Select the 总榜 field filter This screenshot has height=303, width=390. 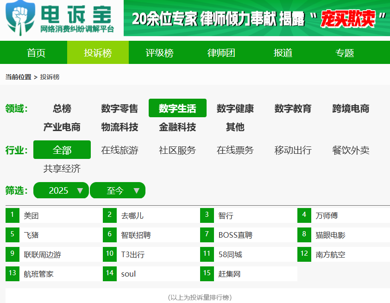62,108
